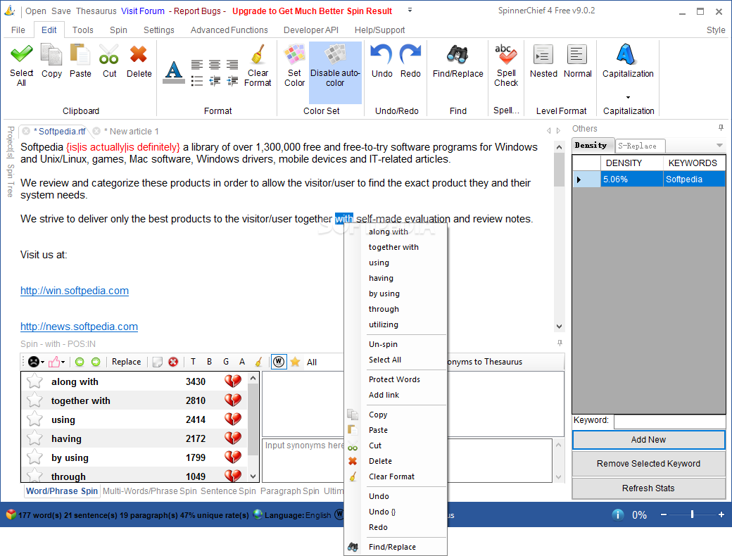Toggle the A source button in synonym toolbar

(x=242, y=362)
